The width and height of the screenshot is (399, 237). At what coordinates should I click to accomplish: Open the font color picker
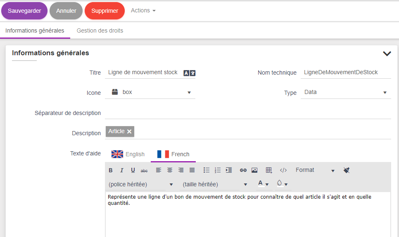(x=263, y=184)
